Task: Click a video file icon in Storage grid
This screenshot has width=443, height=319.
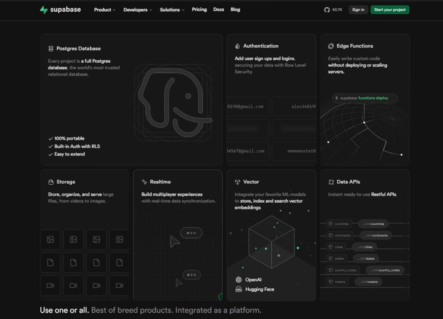Action: point(50,286)
